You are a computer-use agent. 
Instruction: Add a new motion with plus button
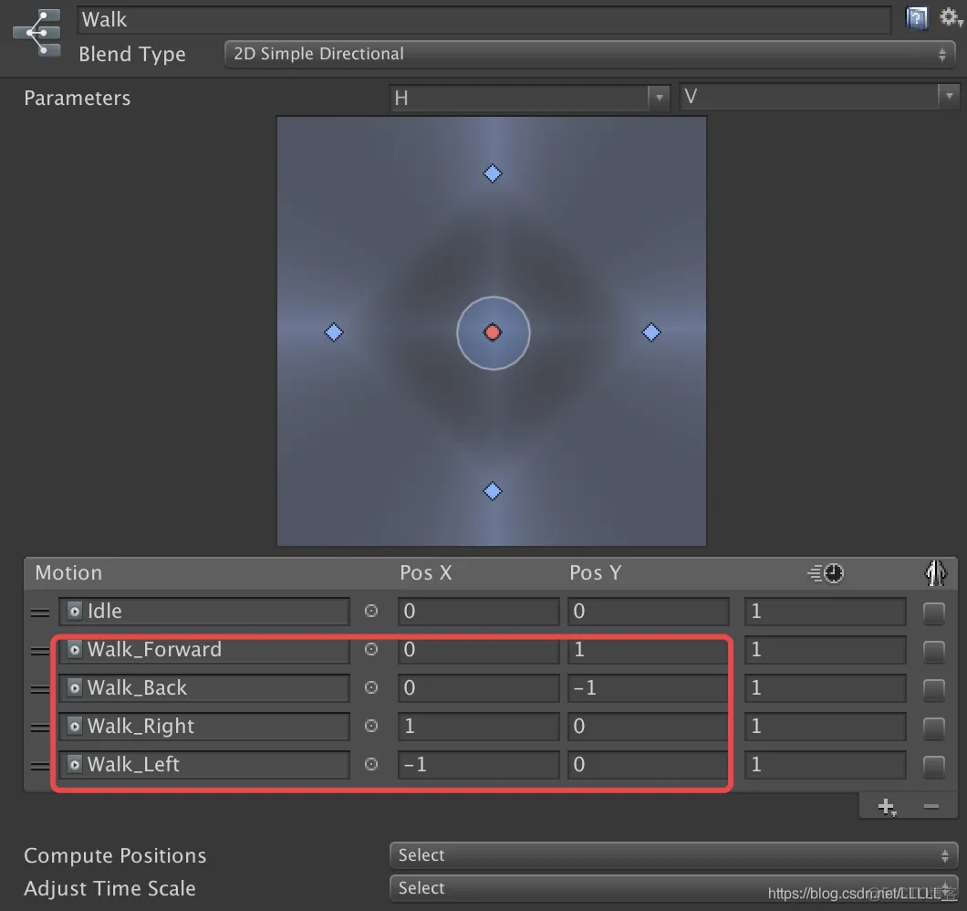coord(886,807)
